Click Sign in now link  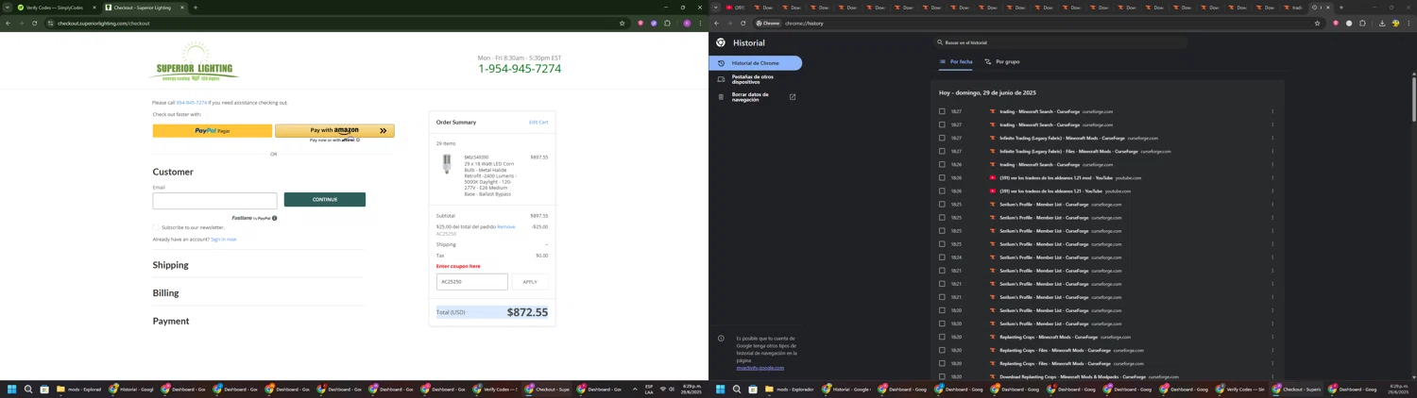[224, 240]
